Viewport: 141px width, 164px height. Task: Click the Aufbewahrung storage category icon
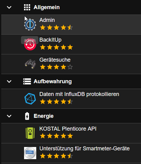[27, 81]
